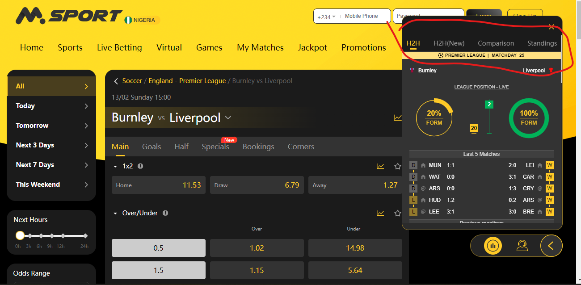
Task: Click the collapse arrow round button
Action: click(x=551, y=245)
